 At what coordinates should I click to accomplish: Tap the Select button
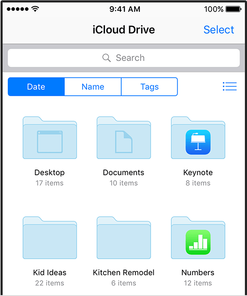pos(219,29)
